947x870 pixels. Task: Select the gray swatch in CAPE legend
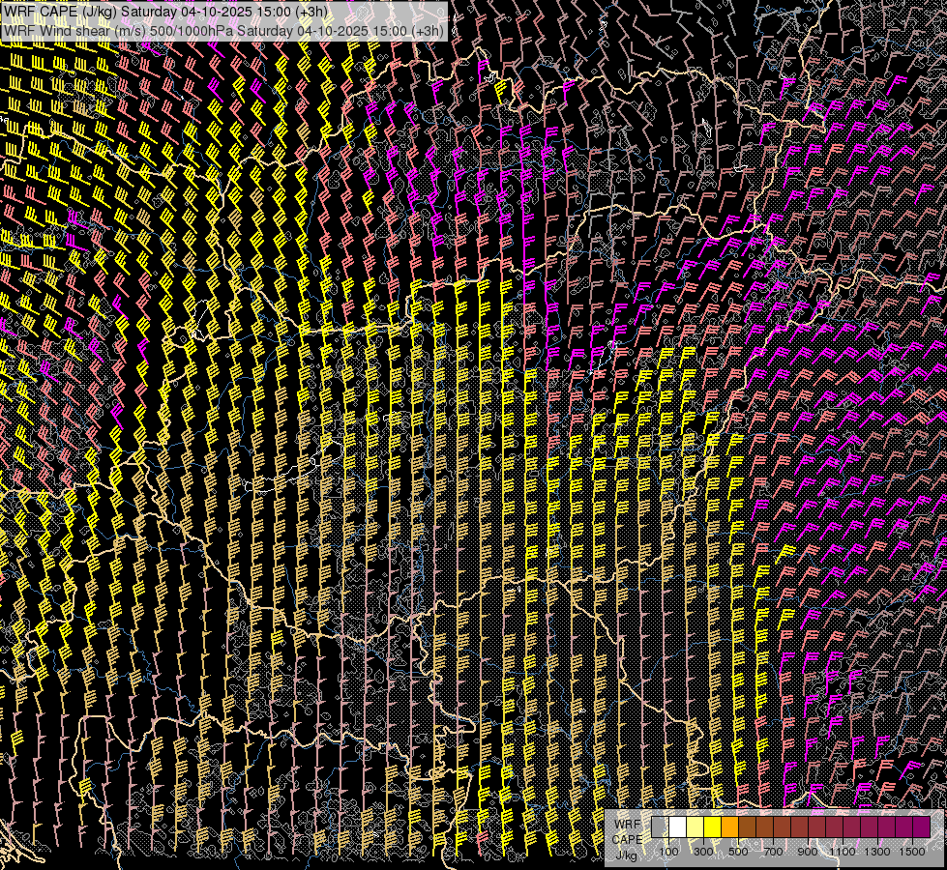tap(660, 826)
